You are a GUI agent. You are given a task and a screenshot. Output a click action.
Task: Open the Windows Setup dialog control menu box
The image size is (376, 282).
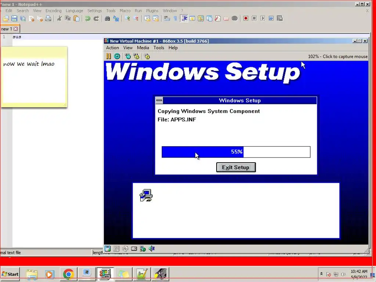click(x=159, y=101)
